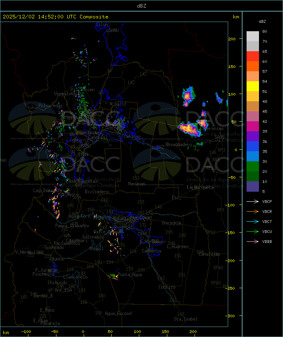Click the 80 value on the legend
This screenshot has height=337, width=283.
(x=265, y=31)
